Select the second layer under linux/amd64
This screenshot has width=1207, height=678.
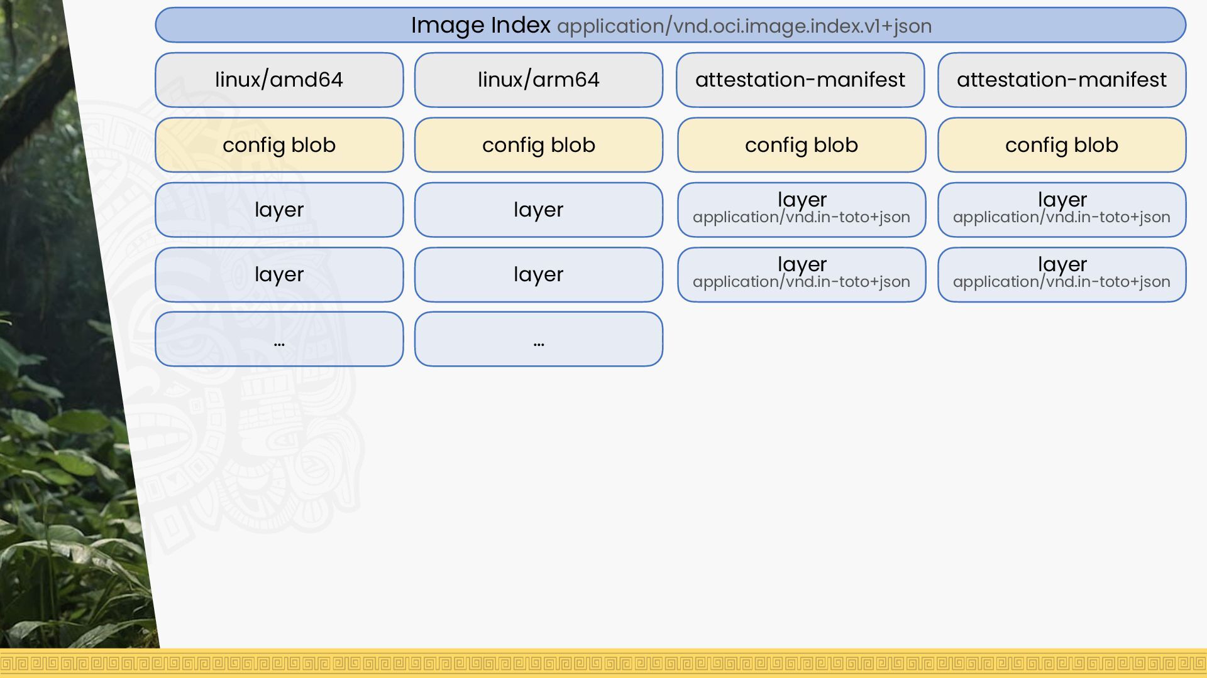279,274
